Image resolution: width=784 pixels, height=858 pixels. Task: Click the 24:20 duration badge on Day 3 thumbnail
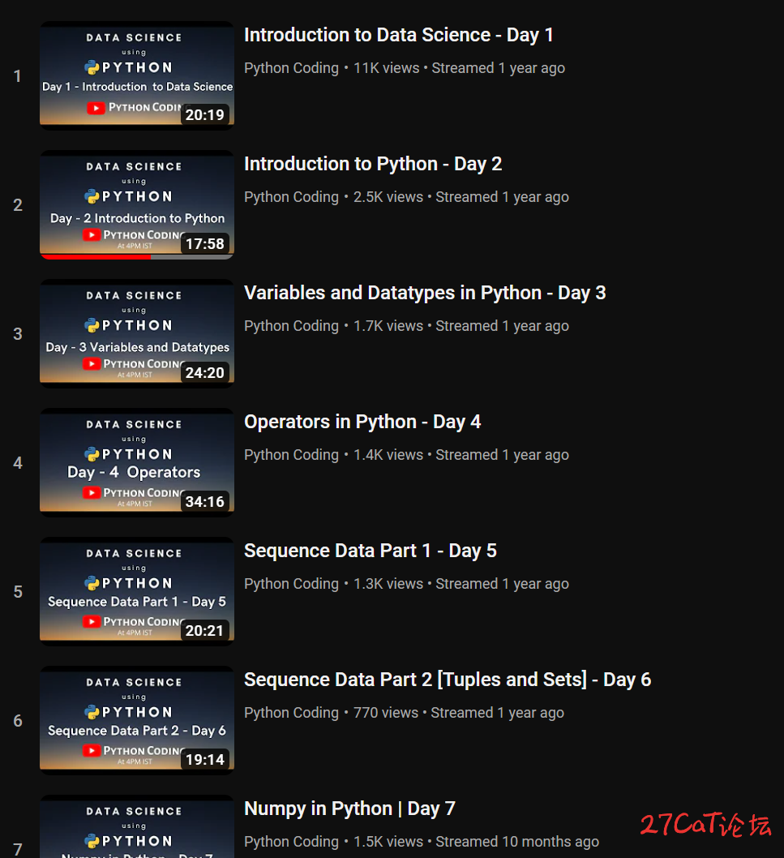tap(204, 373)
